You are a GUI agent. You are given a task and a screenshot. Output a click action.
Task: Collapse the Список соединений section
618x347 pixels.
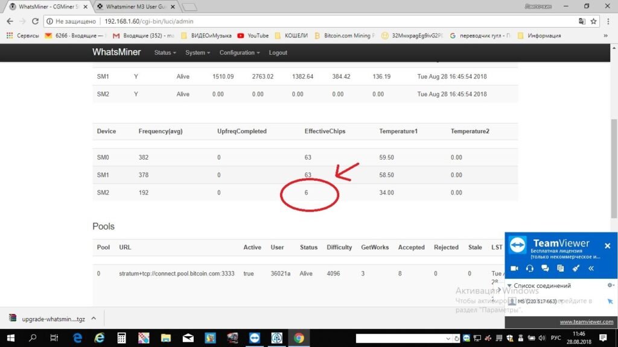point(509,286)
